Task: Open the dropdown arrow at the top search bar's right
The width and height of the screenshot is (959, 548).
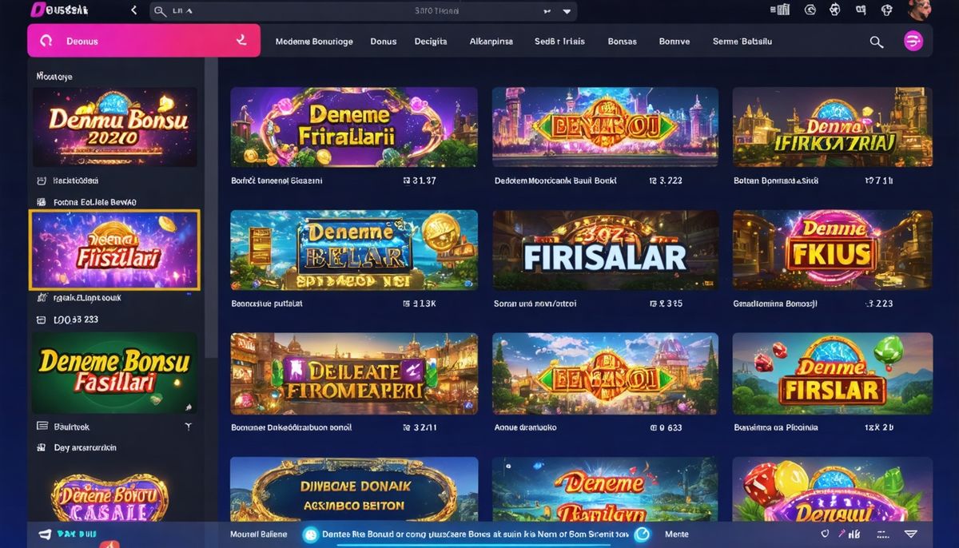Action: pyautogui.click(x=567, y=11)
